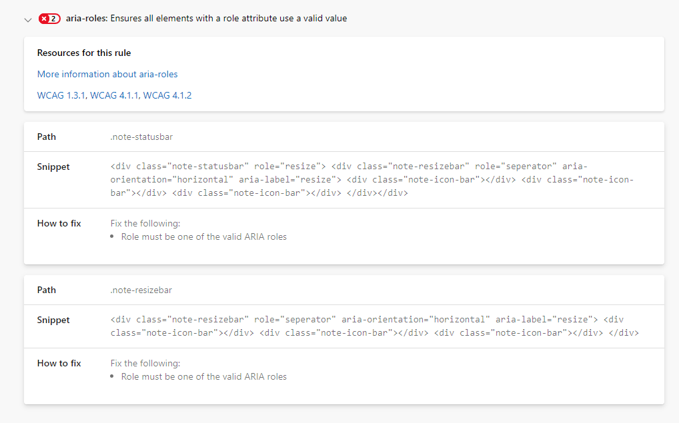Click the red issue count badge
The height and width of the screenshot is (423, 679).
[x=49, y=19]
